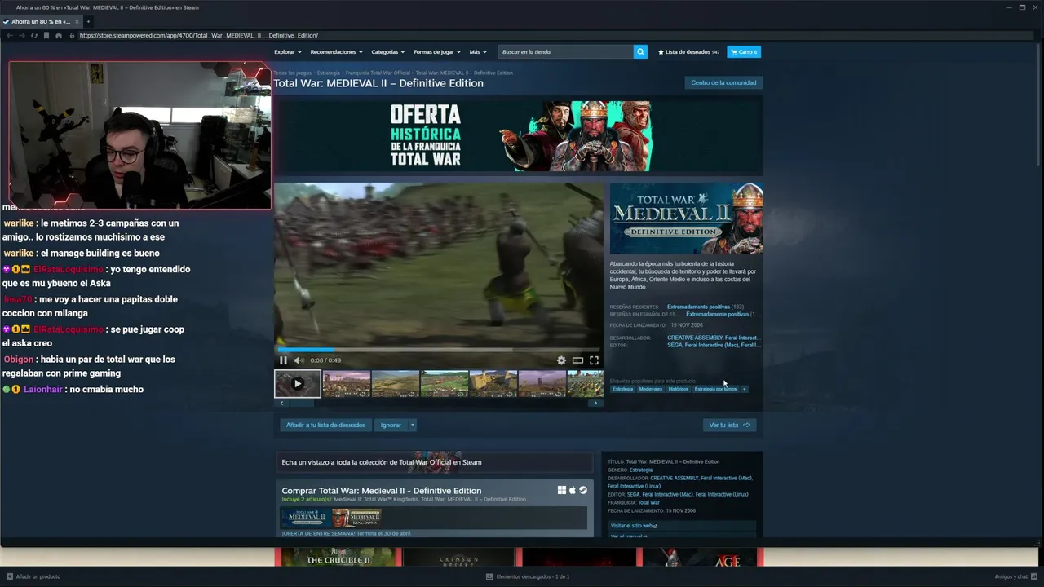The image size is (1044, 587).
Task: Open the SEGA publisher link in header
Action: pyautogui.click(x=675, y=345)
